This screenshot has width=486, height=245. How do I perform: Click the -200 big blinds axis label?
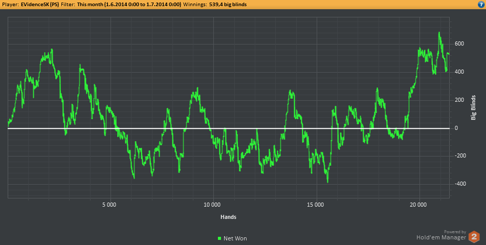[x=458, y=156]
